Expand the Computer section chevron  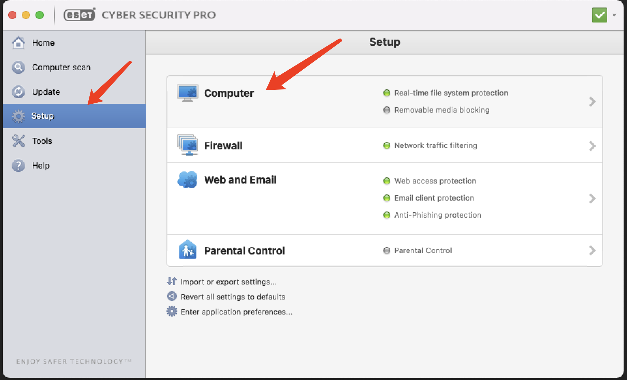click(592, 102)
